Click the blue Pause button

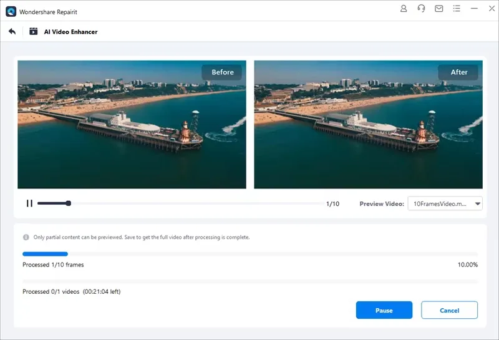(384, 310)
